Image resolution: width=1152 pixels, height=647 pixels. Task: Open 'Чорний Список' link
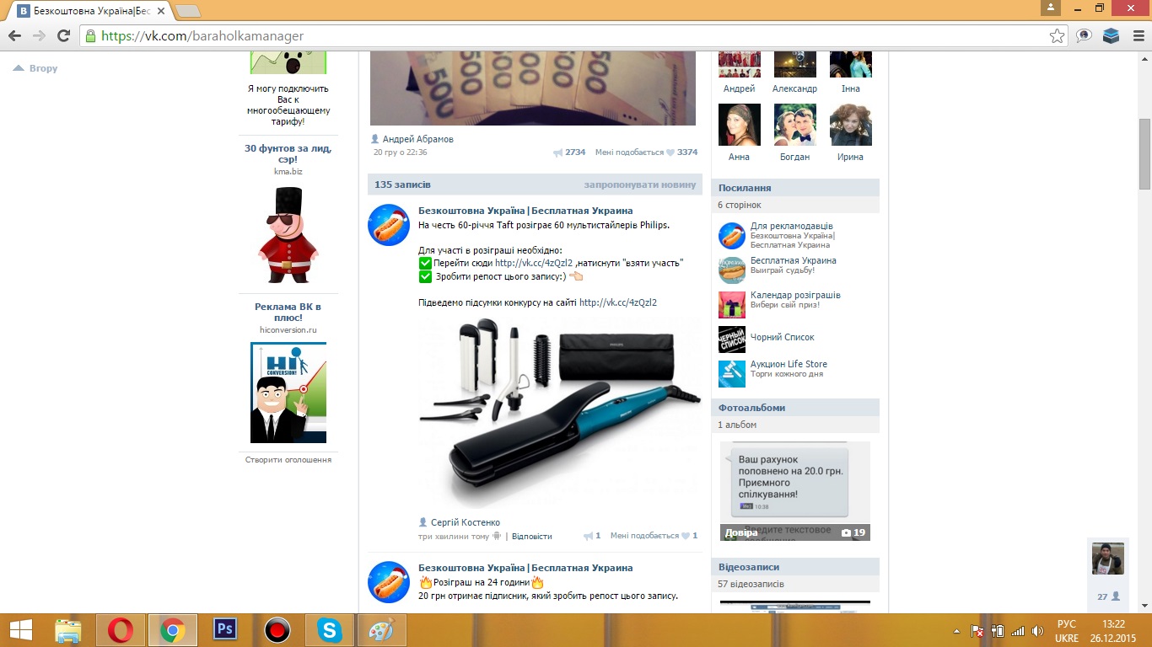coord(783,337)
